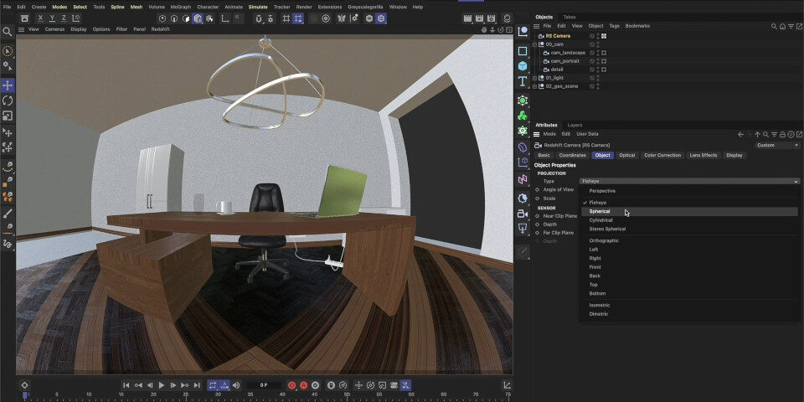The width and height of the screenshot is (804, 402).
Task: Toggle the sound speaker icon in timeline
Action: [x=236, y=385]
